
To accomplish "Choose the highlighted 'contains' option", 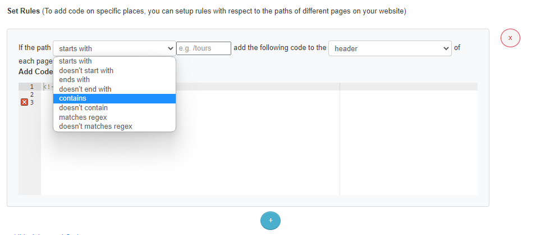I will coord(72,98).
